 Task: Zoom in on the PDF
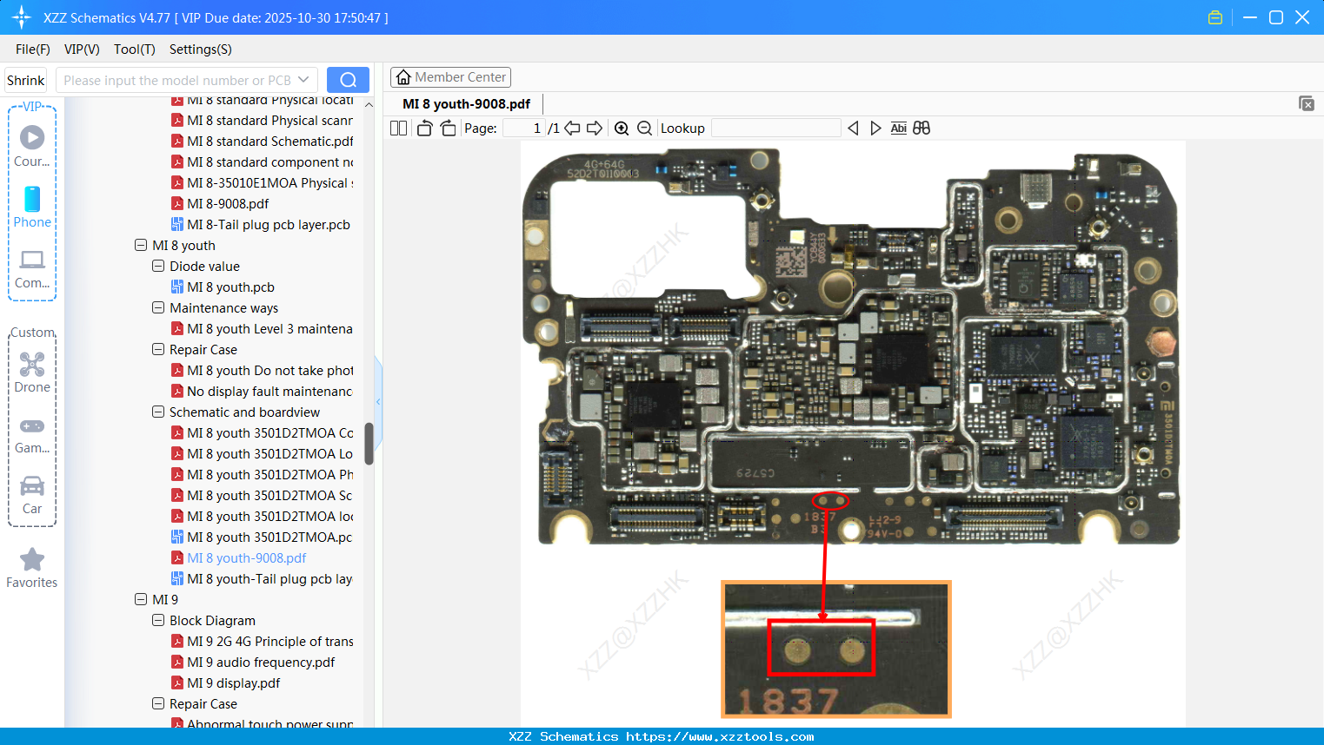click(622, 129)
